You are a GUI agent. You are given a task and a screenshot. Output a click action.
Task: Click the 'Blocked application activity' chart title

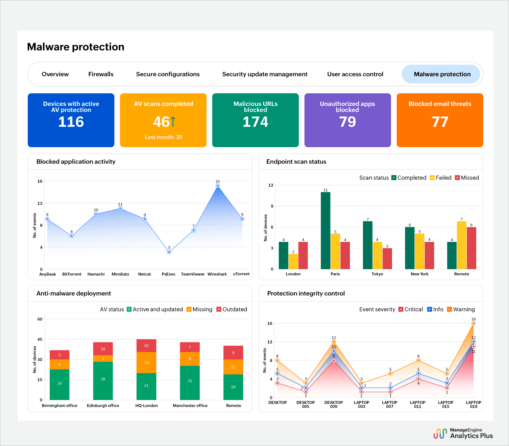tap(76, 162)
